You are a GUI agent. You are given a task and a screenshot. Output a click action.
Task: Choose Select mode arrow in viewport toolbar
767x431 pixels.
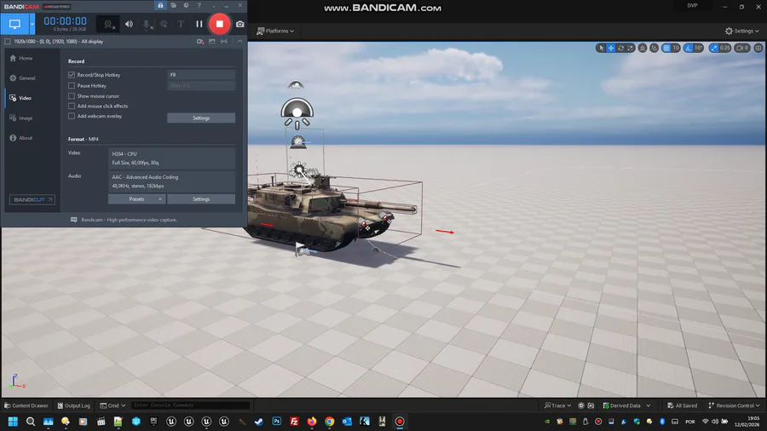[x=601, y=48]
